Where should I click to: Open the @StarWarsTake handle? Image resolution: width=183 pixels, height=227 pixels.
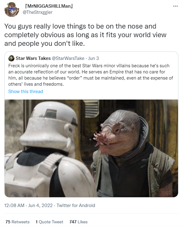68,58
